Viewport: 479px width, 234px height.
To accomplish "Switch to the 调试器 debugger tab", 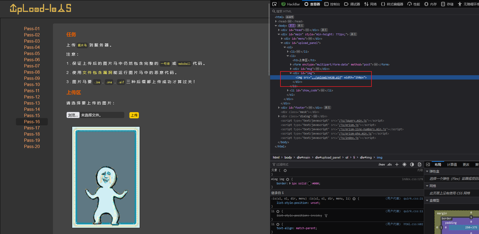I will [352, 4].
